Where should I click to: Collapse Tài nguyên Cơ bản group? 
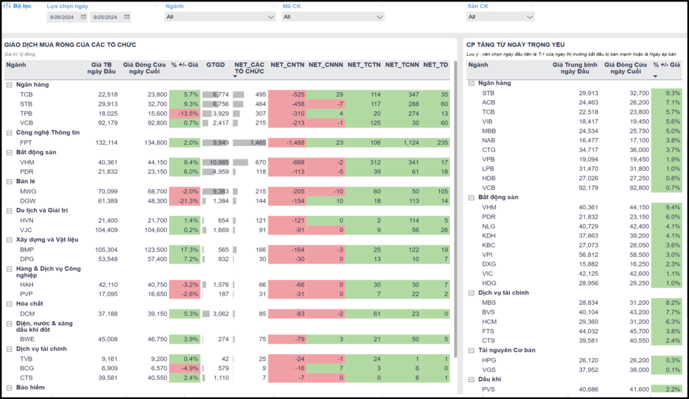click(x=471, y=351)
